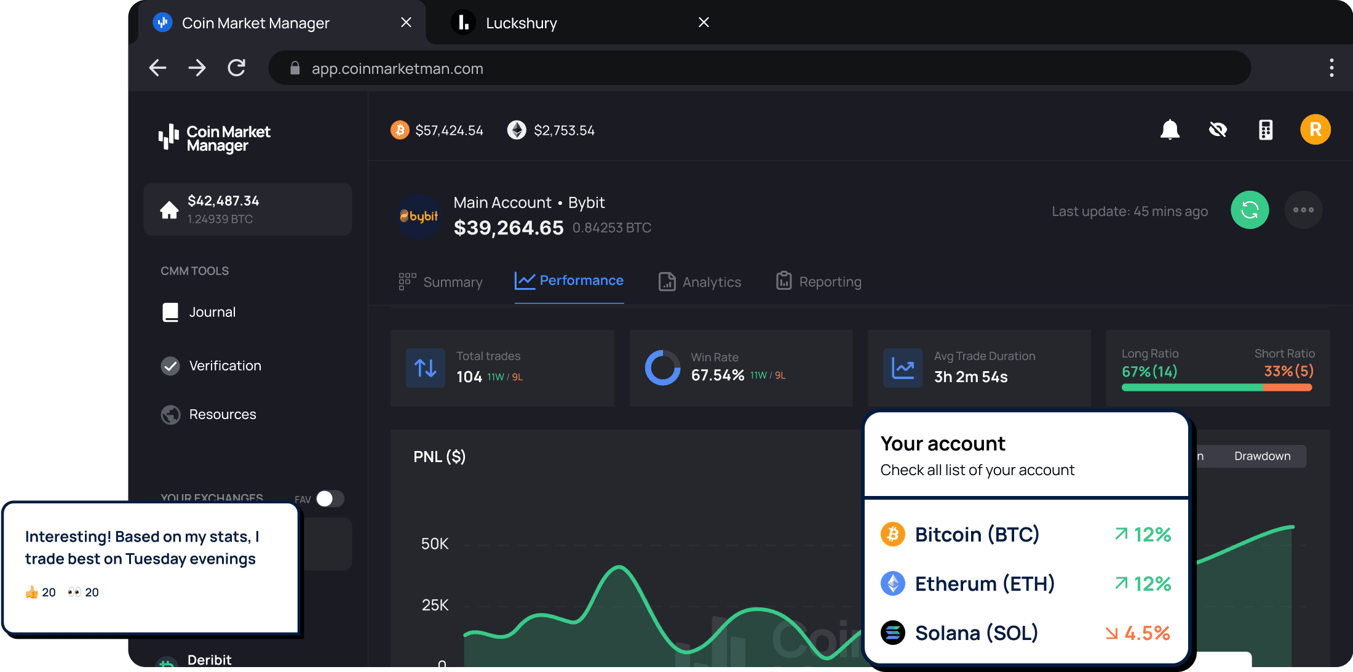Switch to the Performance tab
1353x672 pixels.
(569, 281)
